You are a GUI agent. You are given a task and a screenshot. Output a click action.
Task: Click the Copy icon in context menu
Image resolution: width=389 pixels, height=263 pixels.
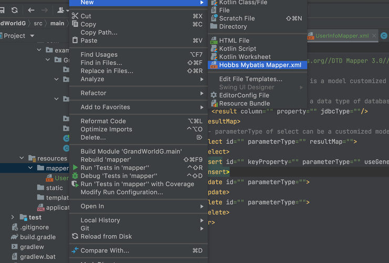75,24
